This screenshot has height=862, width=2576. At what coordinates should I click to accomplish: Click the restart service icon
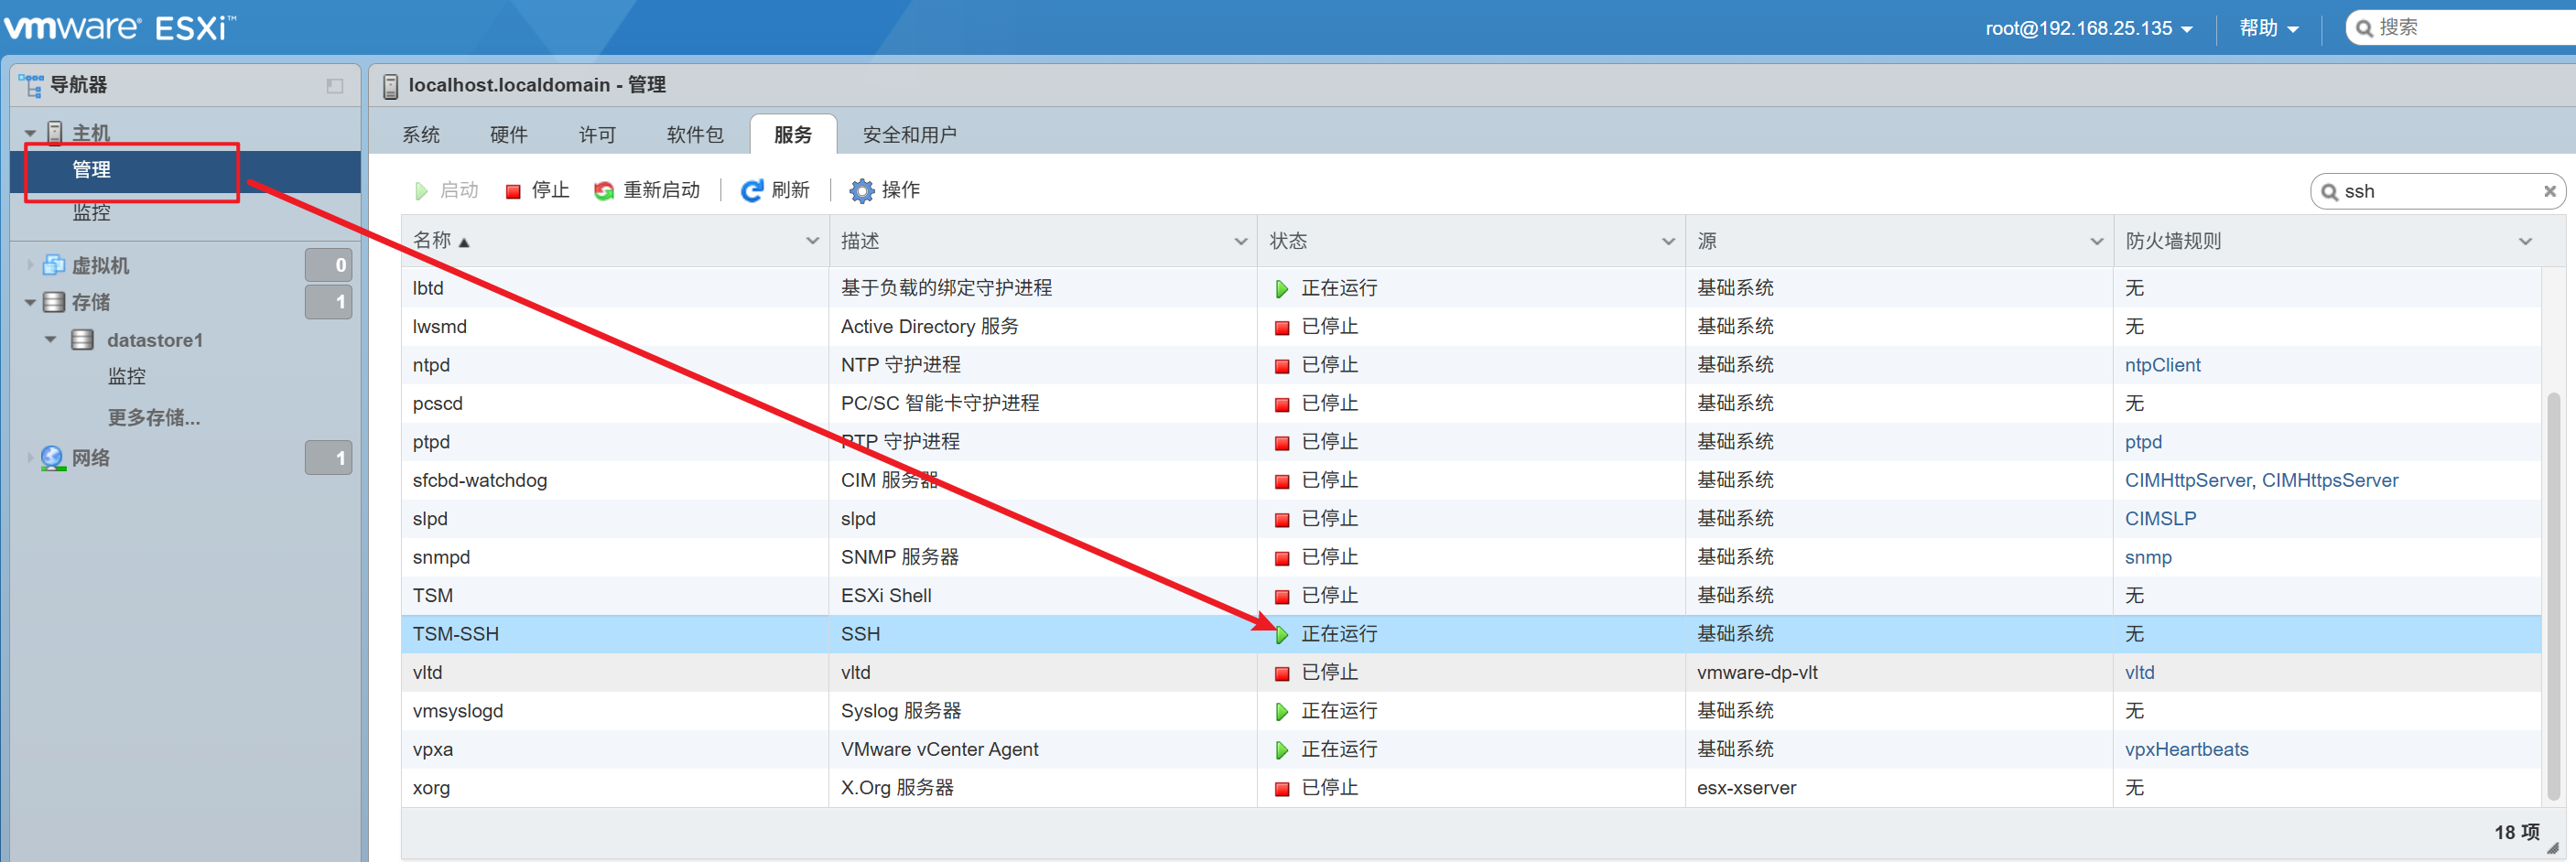coord(604,190)
